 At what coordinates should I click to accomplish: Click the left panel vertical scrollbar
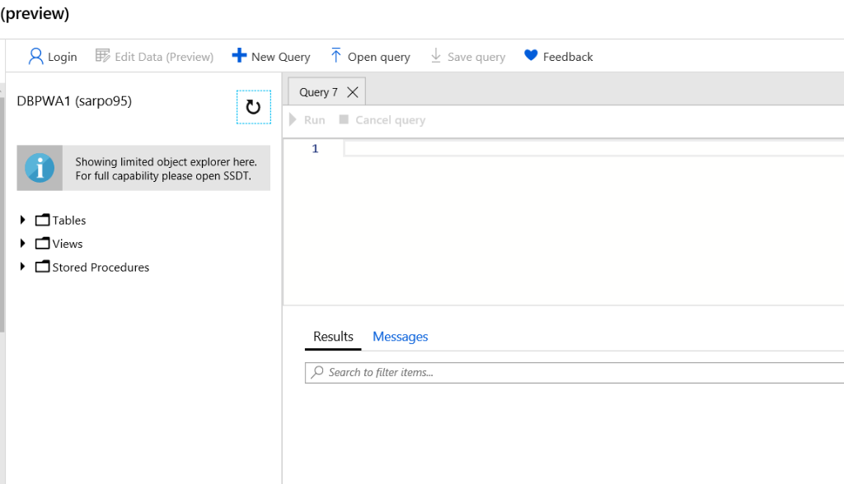(2, 215)
